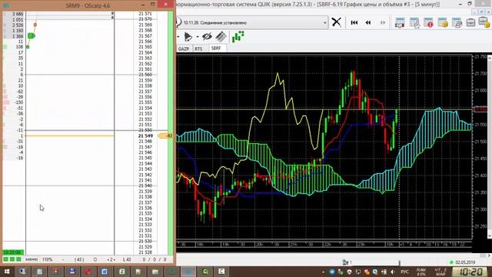
Task: Open the Windows Start button
Action: pyautogui.click(x=6, y=272)
